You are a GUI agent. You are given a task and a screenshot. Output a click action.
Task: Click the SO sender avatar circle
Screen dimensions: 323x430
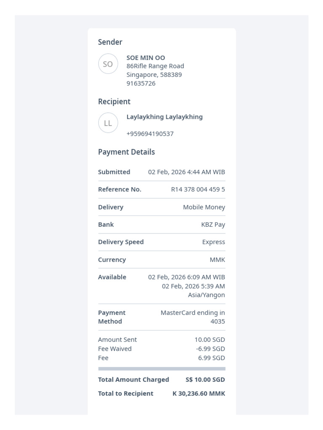pos(108,64)
